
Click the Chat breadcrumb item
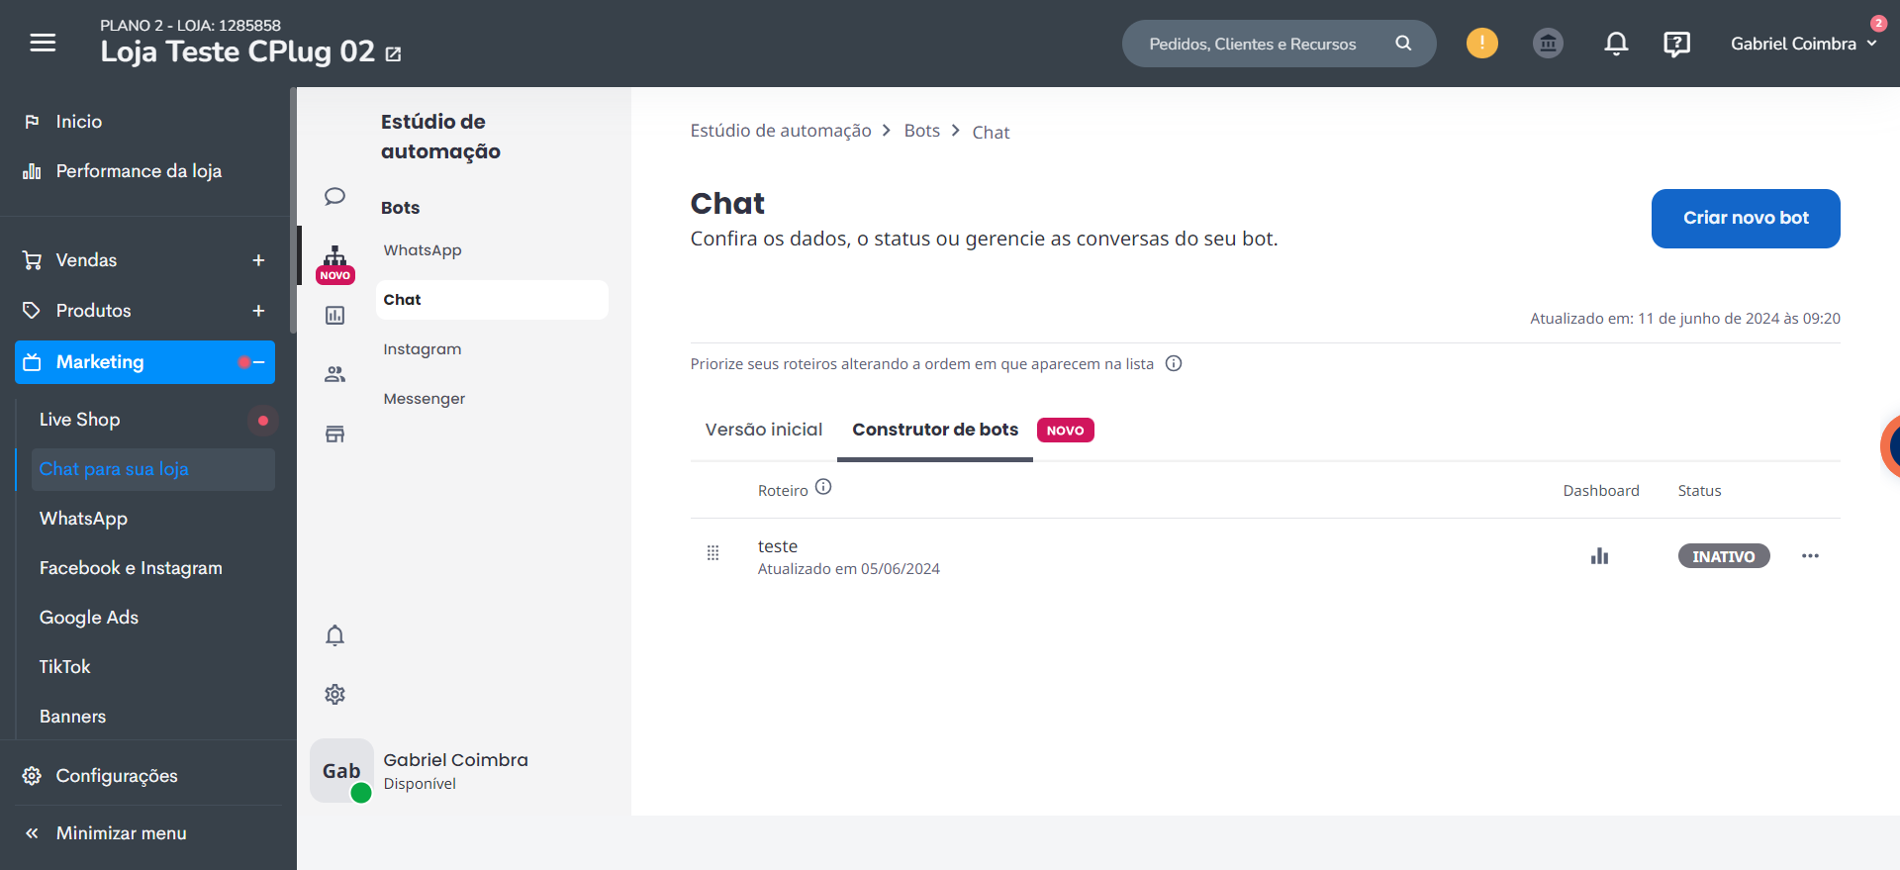click(x=991, y=133)
